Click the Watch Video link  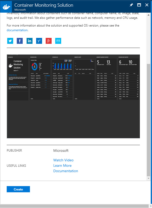click(x=63, y=160)
